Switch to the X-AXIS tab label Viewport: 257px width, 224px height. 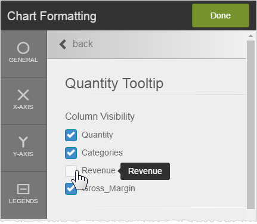tap(23, 107)
